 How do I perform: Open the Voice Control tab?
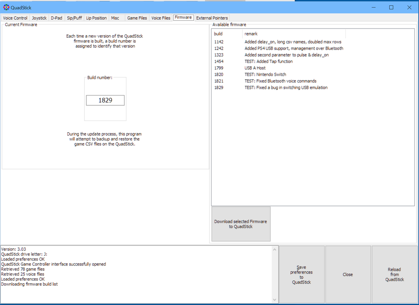point(15,18)
